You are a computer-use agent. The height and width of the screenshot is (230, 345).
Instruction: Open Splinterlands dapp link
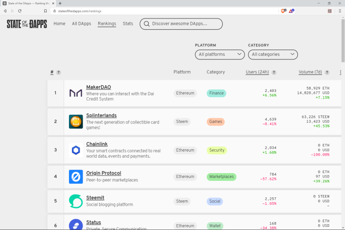(102, 116)
